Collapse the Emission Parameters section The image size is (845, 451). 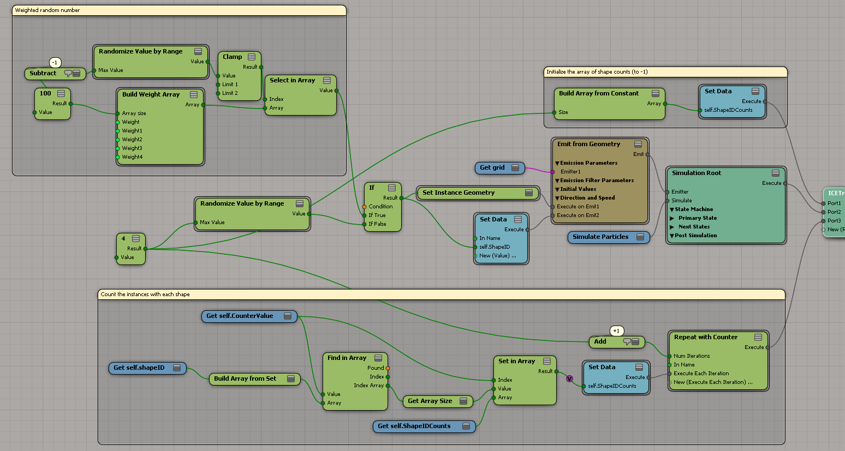(x=557, y=163)
